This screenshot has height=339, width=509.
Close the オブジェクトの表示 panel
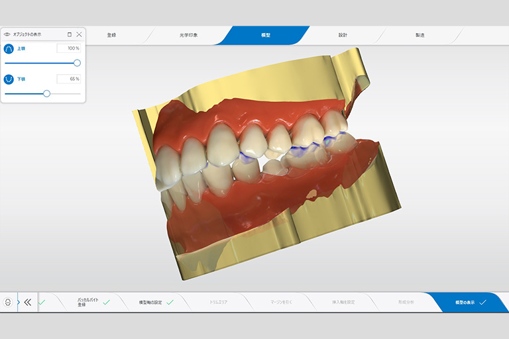point(79,34)
